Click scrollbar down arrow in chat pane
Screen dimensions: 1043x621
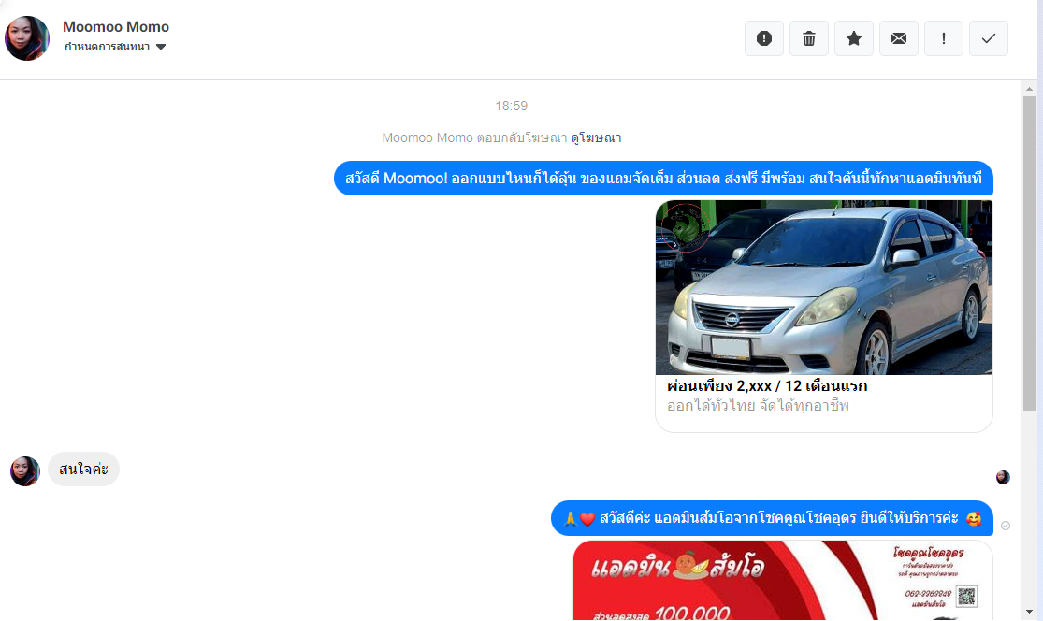[1029, 612]
